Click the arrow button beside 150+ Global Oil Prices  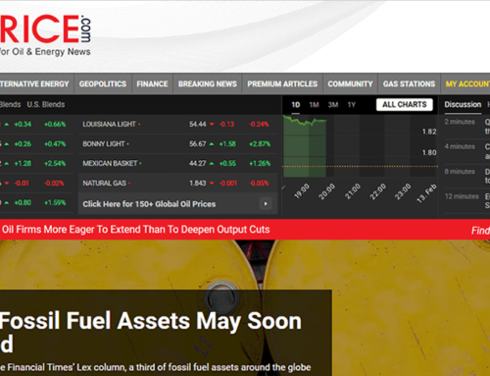pyautogui.click(x=266, y=204)
